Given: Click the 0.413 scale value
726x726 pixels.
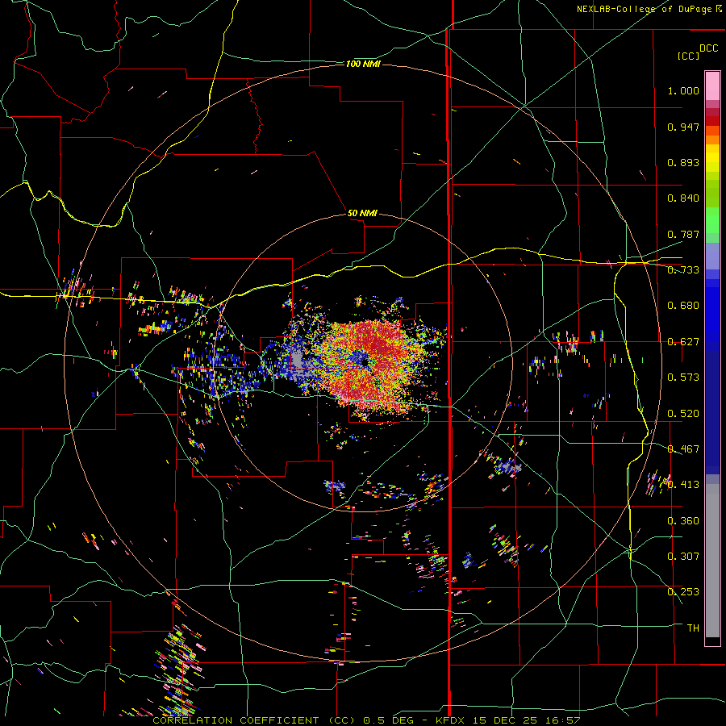Looking at the screenshot, I should tap(683, 485).
